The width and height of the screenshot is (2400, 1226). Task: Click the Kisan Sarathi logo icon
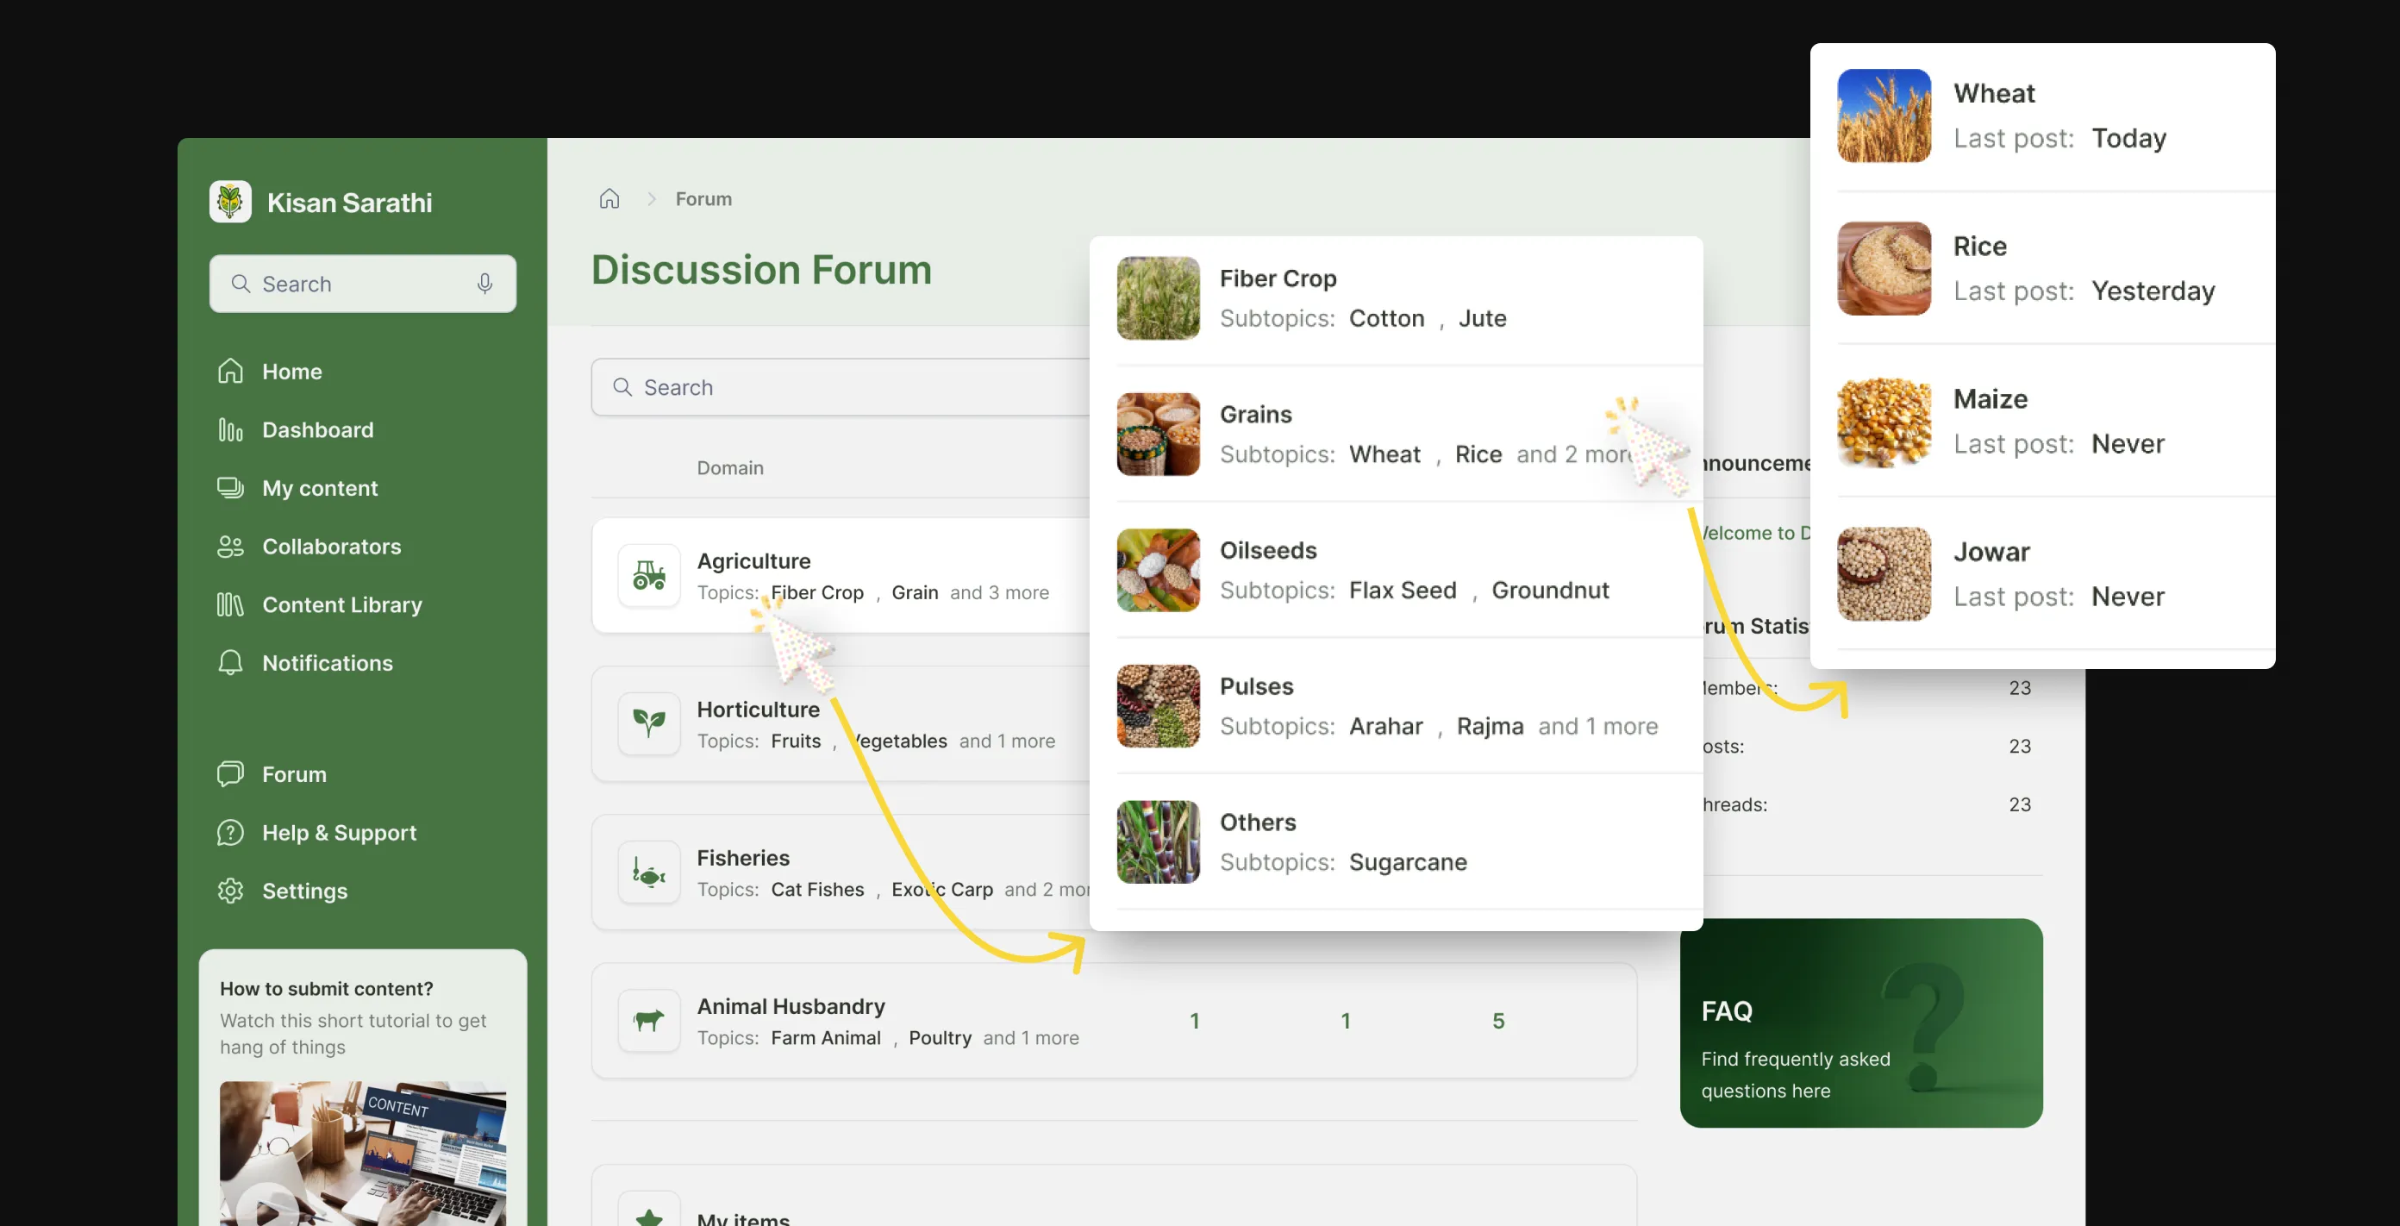[230, 201]
